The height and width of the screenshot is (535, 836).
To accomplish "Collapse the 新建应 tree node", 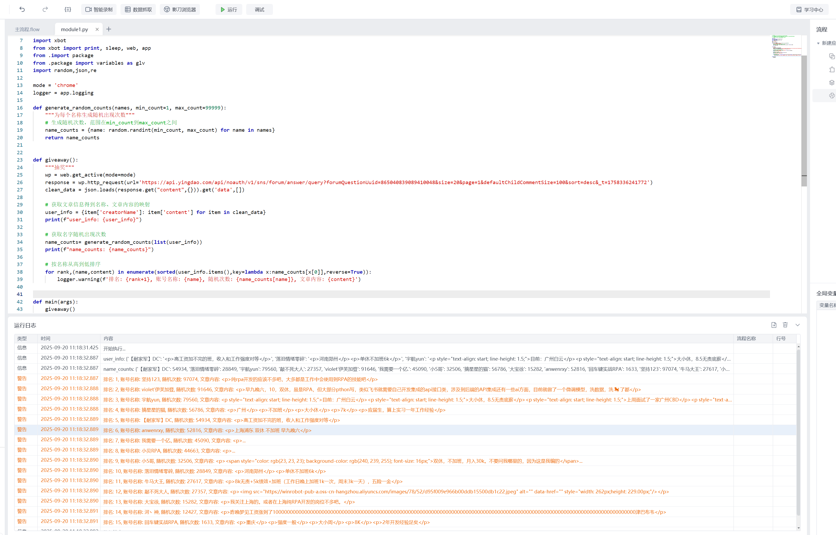I will coord(818,43).
